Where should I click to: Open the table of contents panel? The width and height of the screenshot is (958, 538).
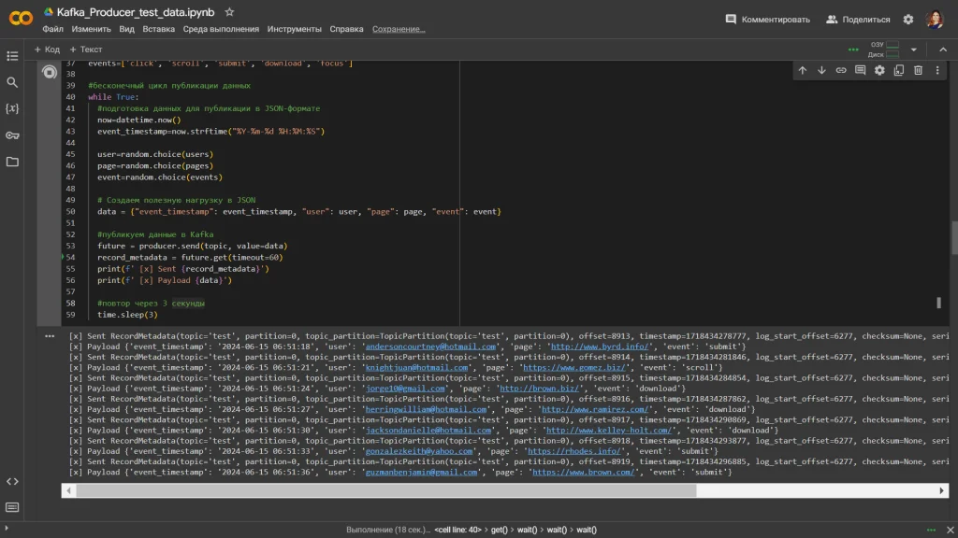(12, 56)
